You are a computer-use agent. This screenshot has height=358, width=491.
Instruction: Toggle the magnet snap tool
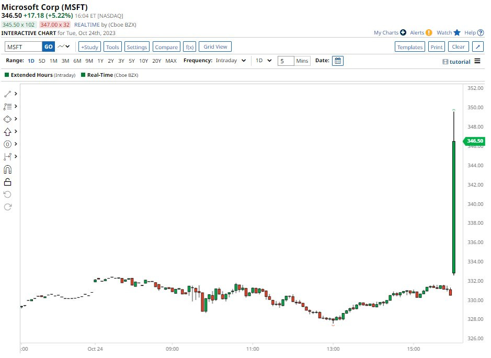[8, 169]
